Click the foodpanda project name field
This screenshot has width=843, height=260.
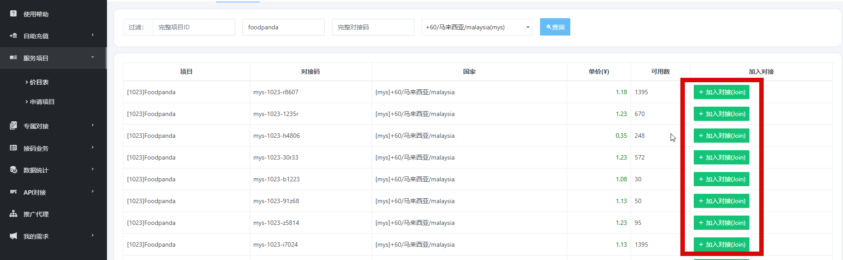click(x=283, y=27)
